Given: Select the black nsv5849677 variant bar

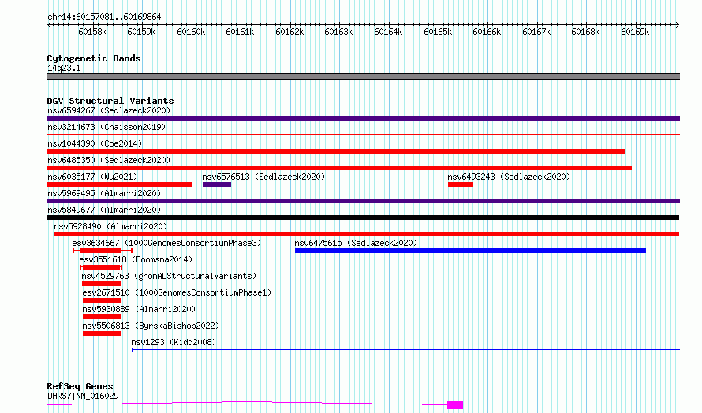Looking at the screenshot, I should click(363, 218).
